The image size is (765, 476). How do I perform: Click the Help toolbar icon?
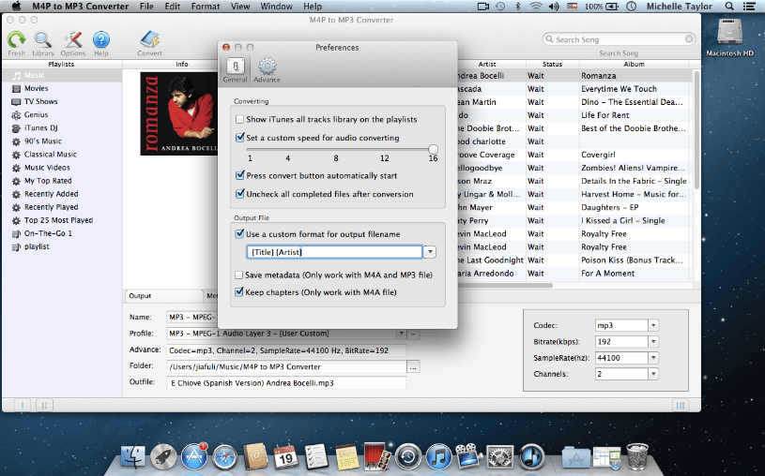(101, 40)
